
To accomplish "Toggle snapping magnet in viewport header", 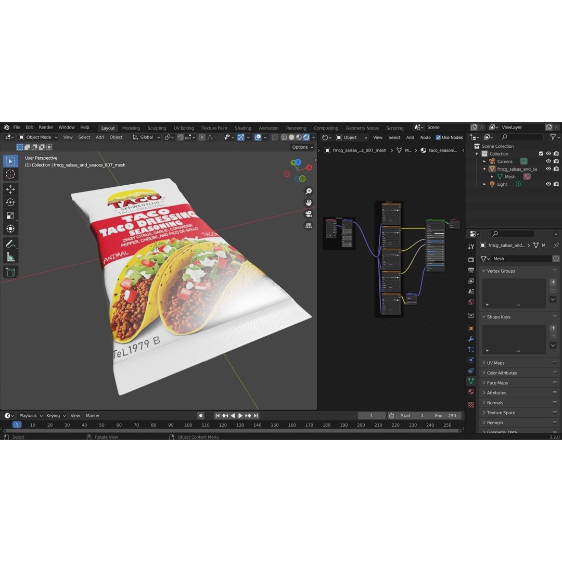I will pyautogui.click(x=180, y=137).
